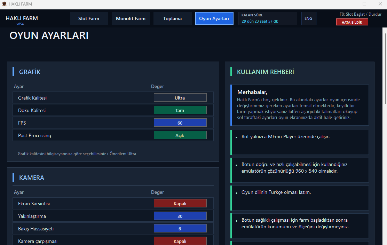Click the Haklı Farm app icon in title bar
This screenshot has height=245, width=387.
pos(4,4)
